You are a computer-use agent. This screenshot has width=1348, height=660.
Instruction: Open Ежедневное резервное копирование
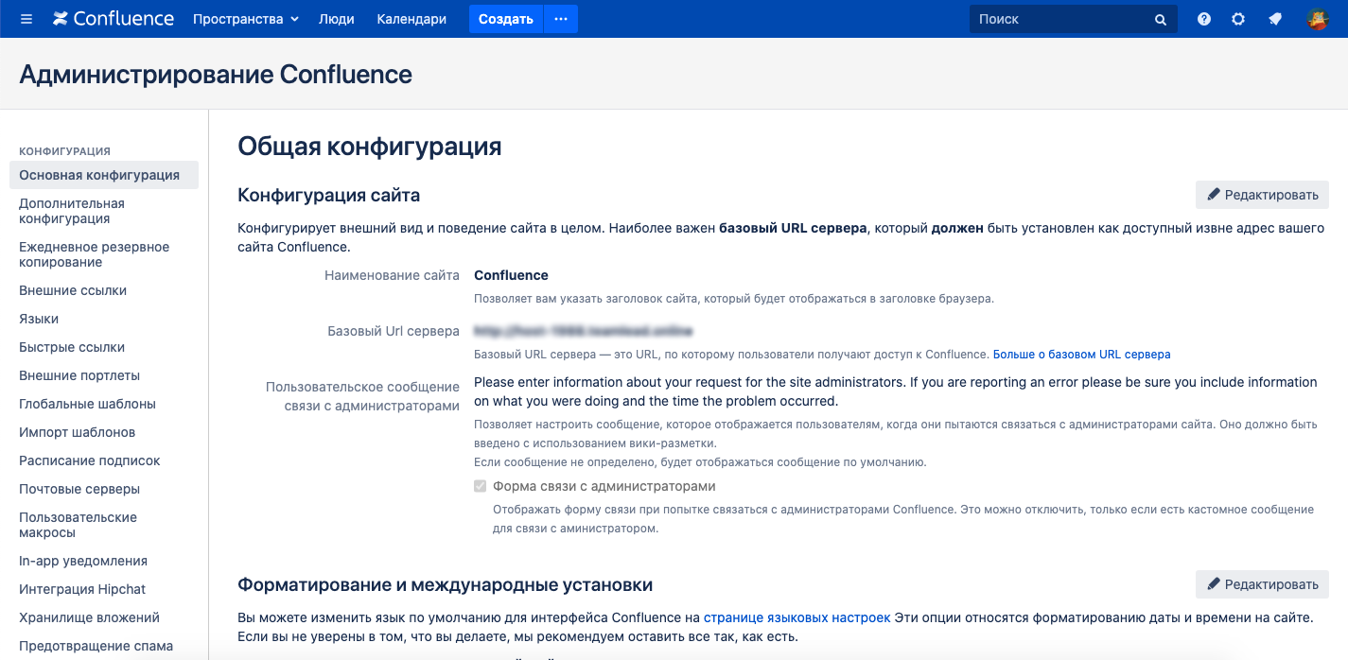click(x=95, y=254)
